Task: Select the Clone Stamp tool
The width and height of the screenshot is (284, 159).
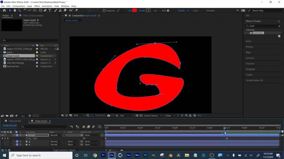Action: point(60,11)
